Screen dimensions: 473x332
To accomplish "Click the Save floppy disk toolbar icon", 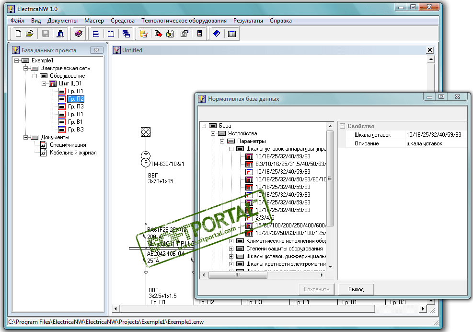I will click(46, 34).
